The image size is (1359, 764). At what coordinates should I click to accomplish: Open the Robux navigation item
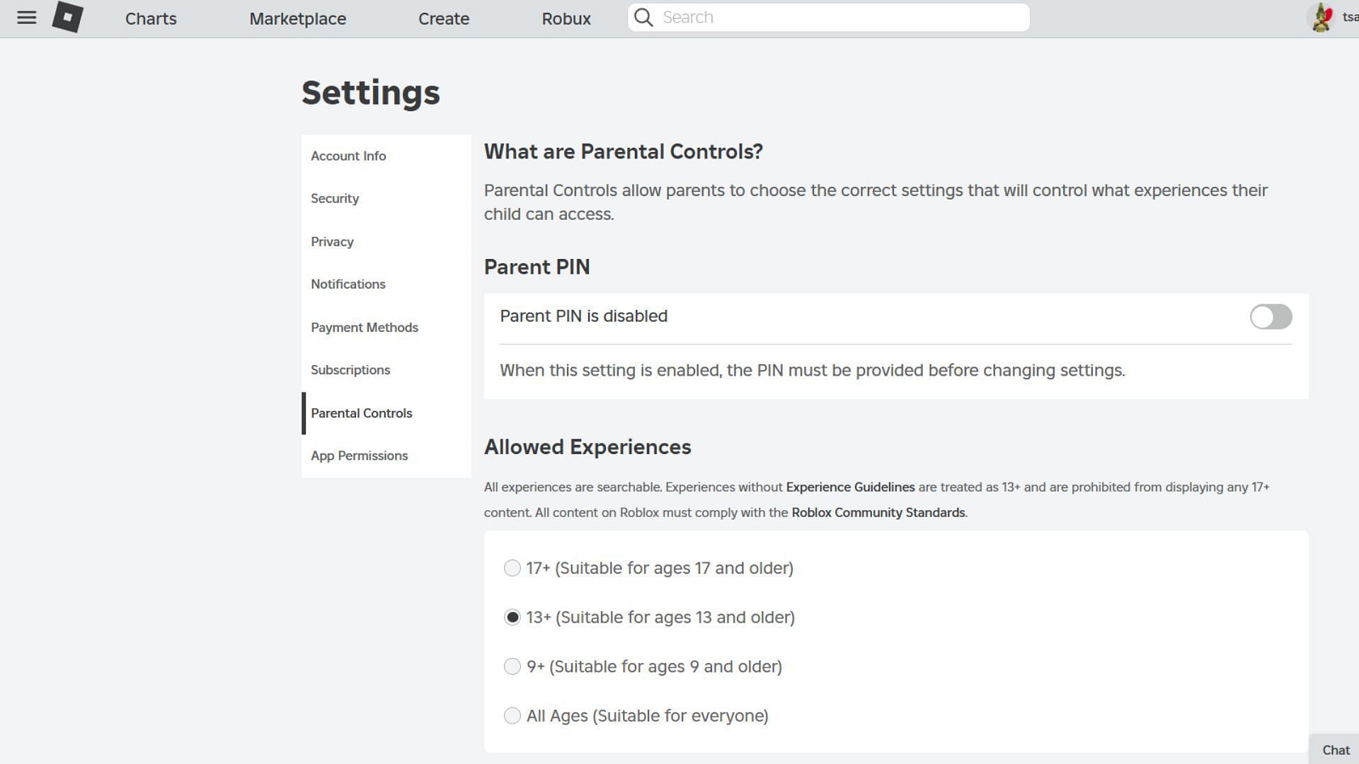click(566, 18)
